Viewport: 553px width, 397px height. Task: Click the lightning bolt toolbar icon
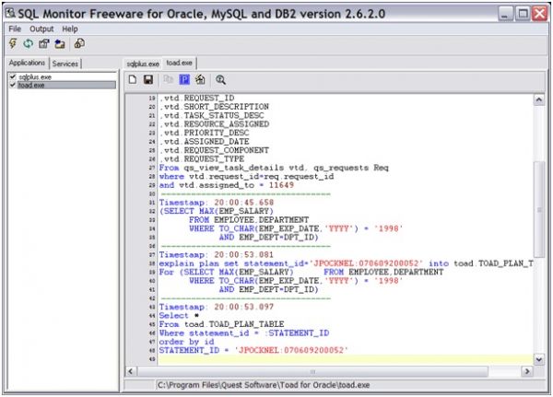coord(13,43)
